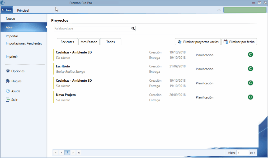Screen dimensions: 268x158
Task: Open the Archivo tab
Action: pos(7,10)
